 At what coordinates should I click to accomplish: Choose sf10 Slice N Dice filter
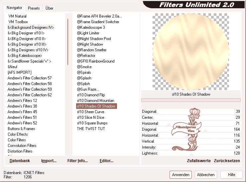point(90,117)
